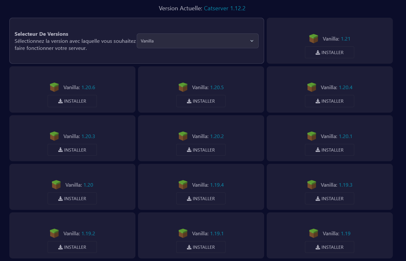Click the 1.20.5 version number
The width and height of the screenshot is (406, 261).
[217, 88]
